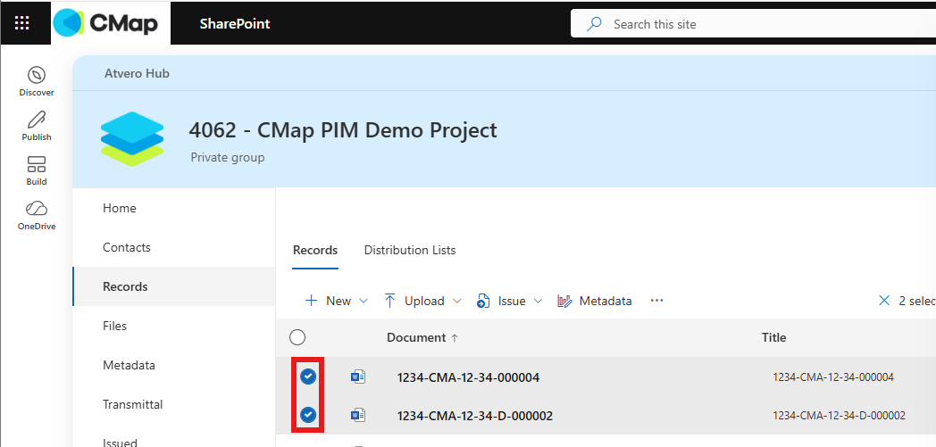Click the Issue button
936x447 pixels.
point(501,301)
